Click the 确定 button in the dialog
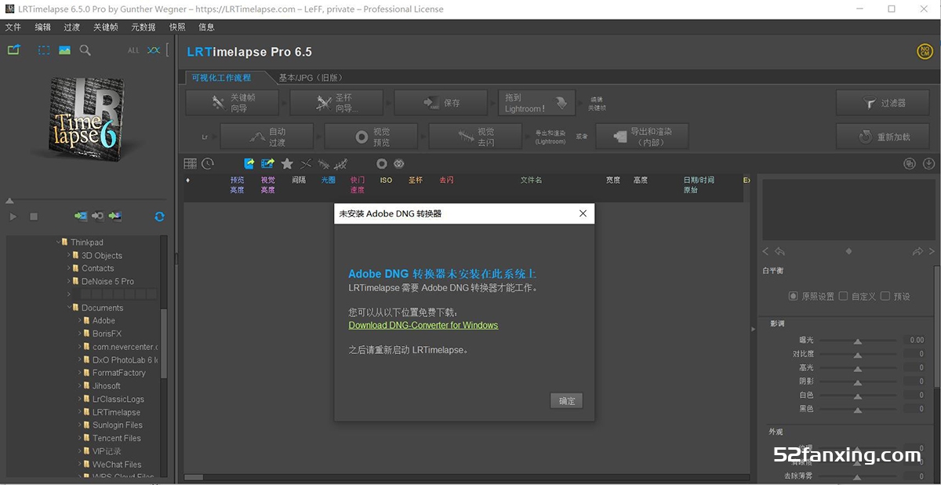This screenshot has width=941, height=485. point(567,401)
